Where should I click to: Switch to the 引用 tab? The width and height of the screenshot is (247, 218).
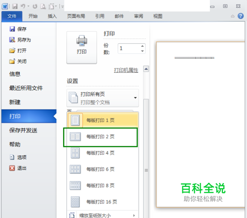point(100,16)
